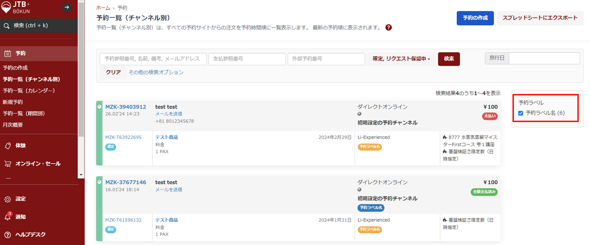The image size is (590, 245).
Task: Click the red help question mark icon
Action: click(x=388, y=28)
